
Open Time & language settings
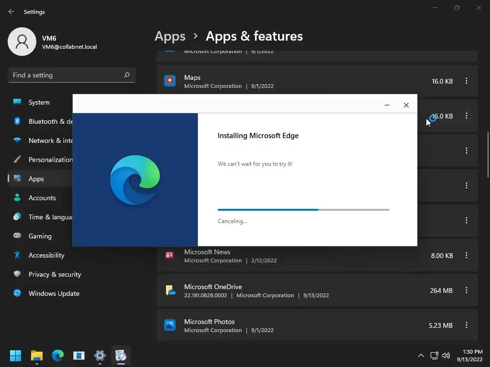(41, 217)
